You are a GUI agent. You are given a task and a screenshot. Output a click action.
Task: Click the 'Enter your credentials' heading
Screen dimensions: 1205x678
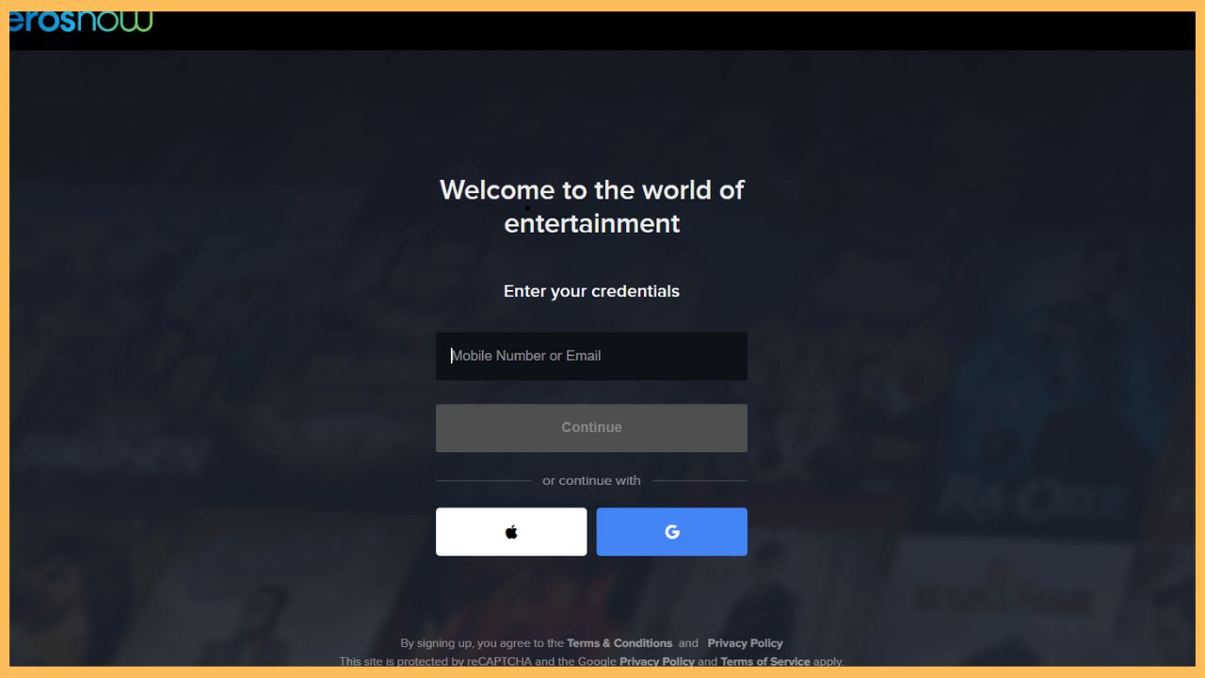tap(591, 291)
